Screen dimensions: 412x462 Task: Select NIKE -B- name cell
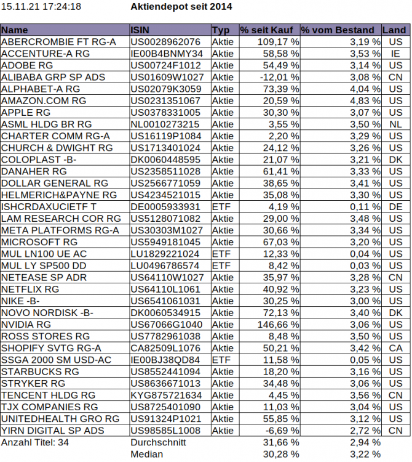(x=65, y=301)
